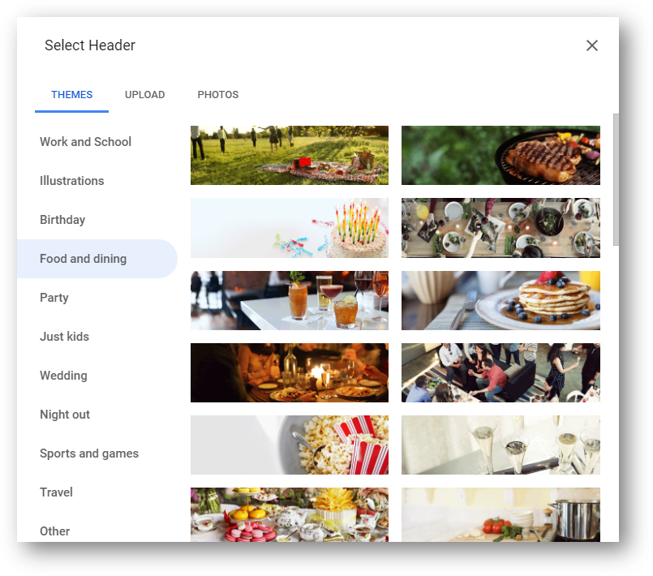Choose the tea party macarons header image
Image resolution: width=653 pixels, height=576 pixels.
click(290, 515)
